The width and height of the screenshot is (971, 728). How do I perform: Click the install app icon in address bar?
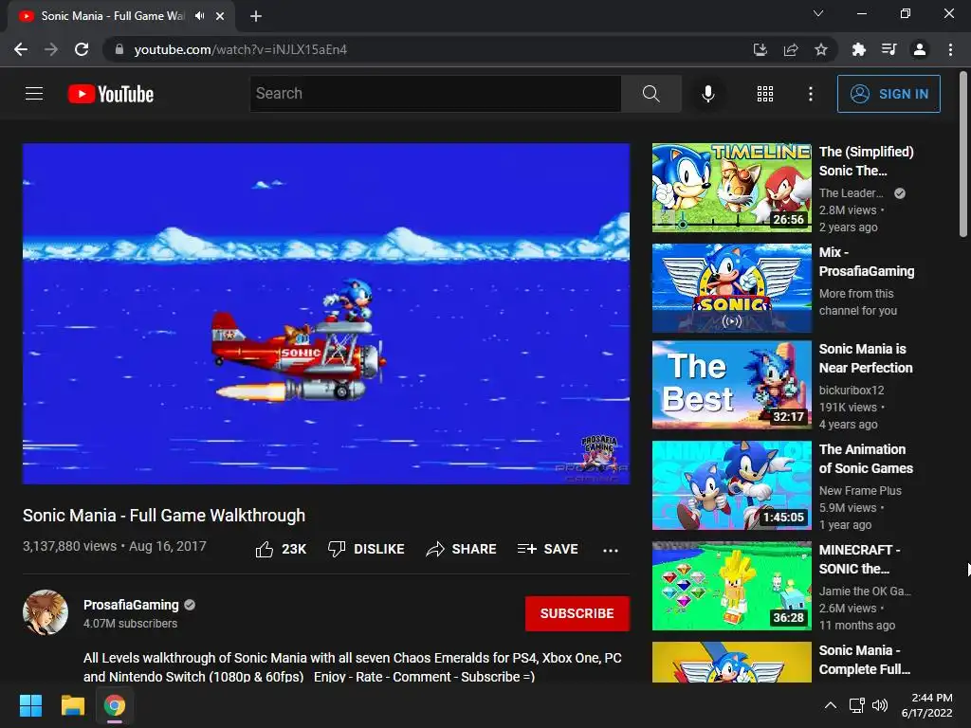tap(760, 49)
